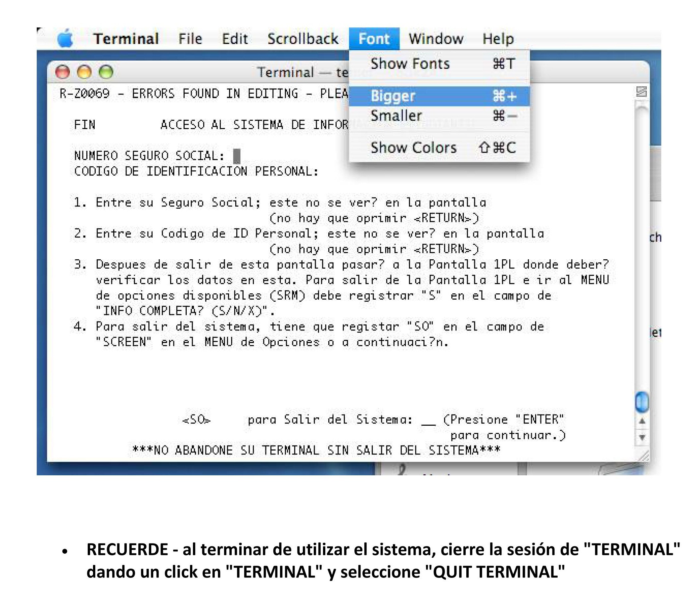Zoom Terminal window with green button

pyautogui.click(x=106, y=72)
